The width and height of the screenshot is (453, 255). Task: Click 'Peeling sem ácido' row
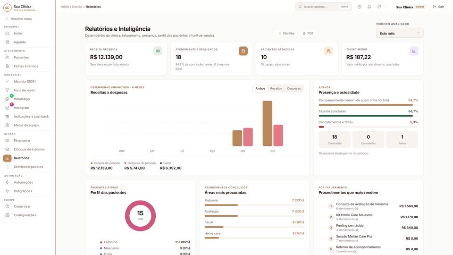[373, 228]
